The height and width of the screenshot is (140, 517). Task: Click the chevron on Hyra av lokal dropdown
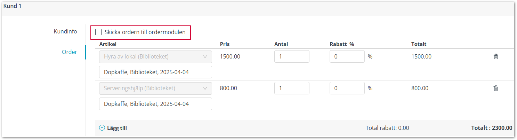pos(205,56)
